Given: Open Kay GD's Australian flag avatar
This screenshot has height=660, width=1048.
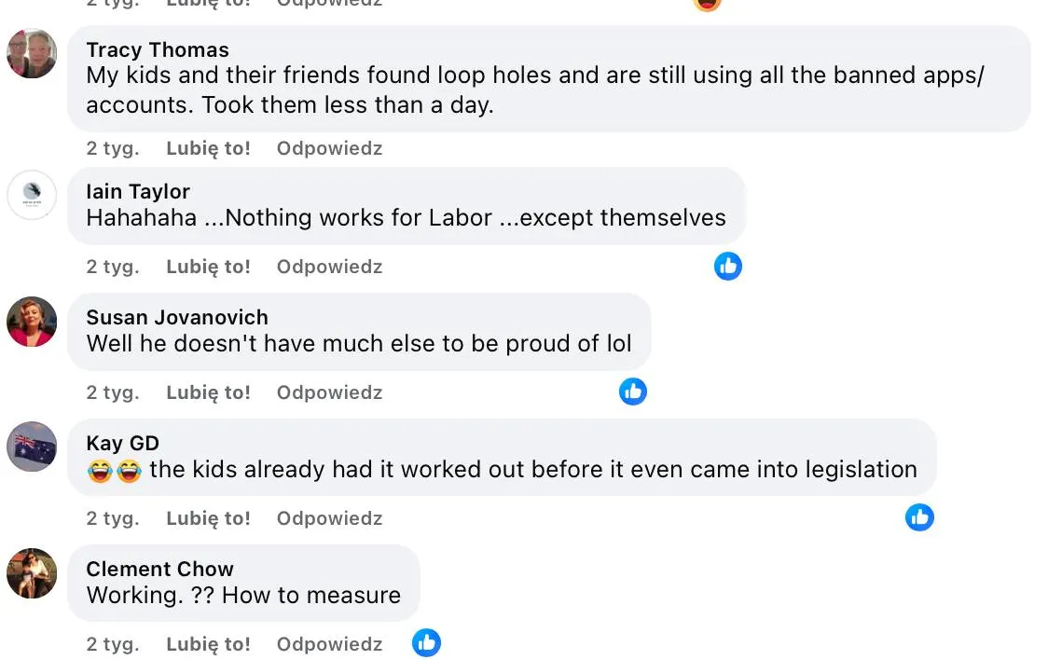Looking at the screenshot, I should tap(32, 447).
